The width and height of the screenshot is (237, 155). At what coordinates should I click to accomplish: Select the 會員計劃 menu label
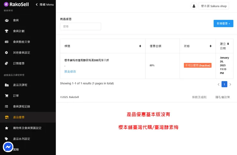pyautogui.click(x=19, y=31)
